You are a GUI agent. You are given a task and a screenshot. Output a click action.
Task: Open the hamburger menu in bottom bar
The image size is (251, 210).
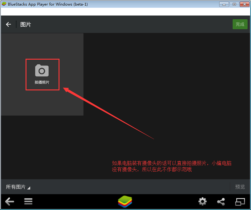click(x=28, y=202)
